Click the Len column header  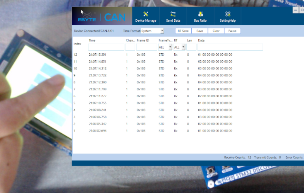click(x=189, y=40)
